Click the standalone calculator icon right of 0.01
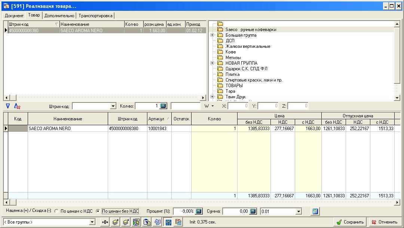Screen dimensions: 404x228 tap(315, 212)
